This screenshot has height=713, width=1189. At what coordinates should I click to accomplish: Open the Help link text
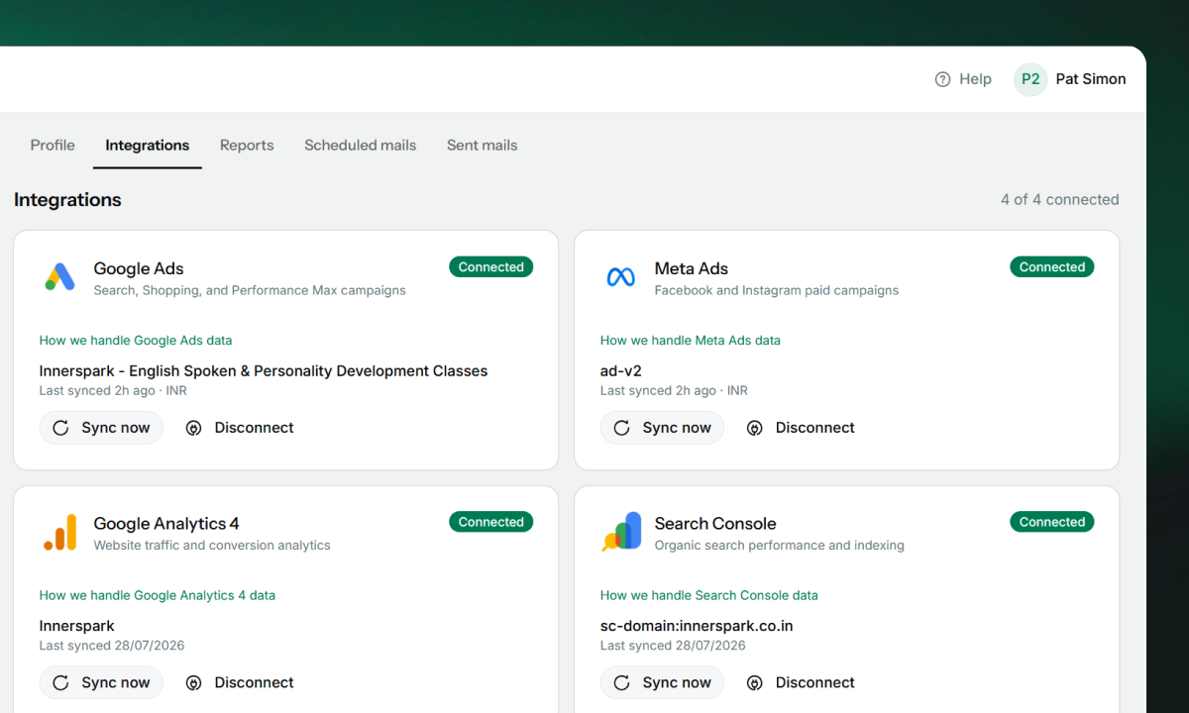pos(975,79)
